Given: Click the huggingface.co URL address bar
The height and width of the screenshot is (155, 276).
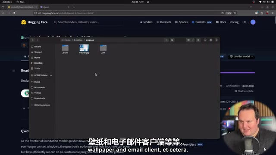Looking at the screenshot, I should 130,13.
